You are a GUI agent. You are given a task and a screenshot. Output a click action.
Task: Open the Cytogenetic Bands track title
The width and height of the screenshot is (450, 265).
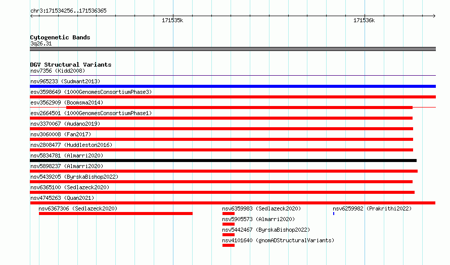tap(60, 37)
